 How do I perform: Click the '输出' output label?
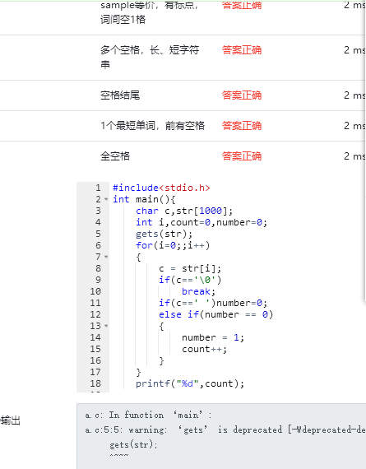tap(10, 420)
